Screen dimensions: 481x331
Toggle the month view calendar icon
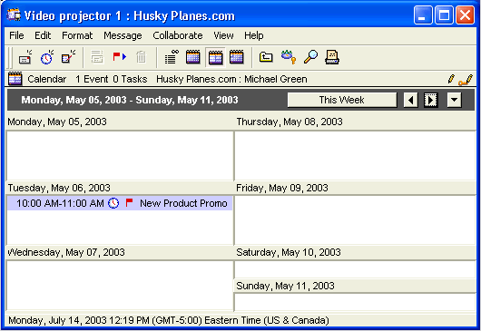(237, 57)
